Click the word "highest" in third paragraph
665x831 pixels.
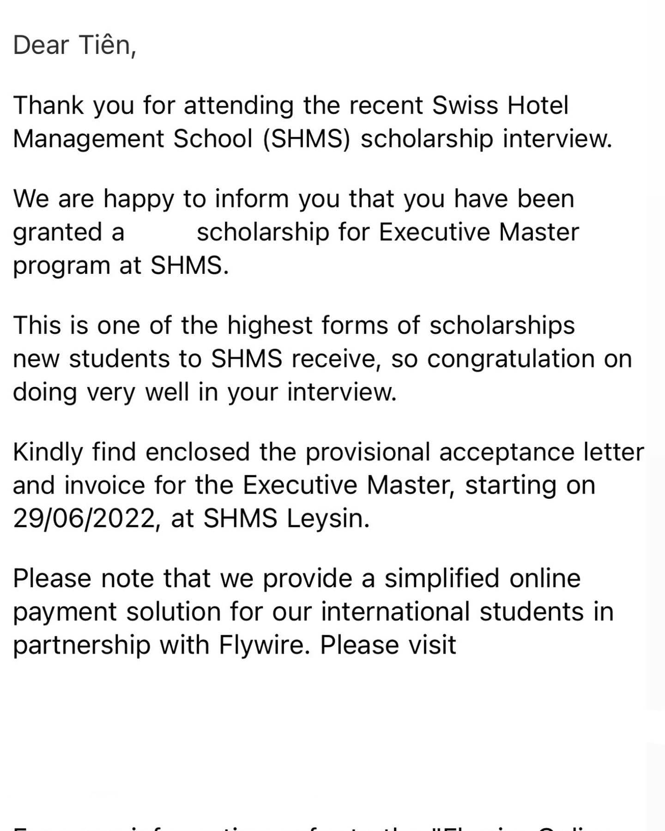click(270, 325)
